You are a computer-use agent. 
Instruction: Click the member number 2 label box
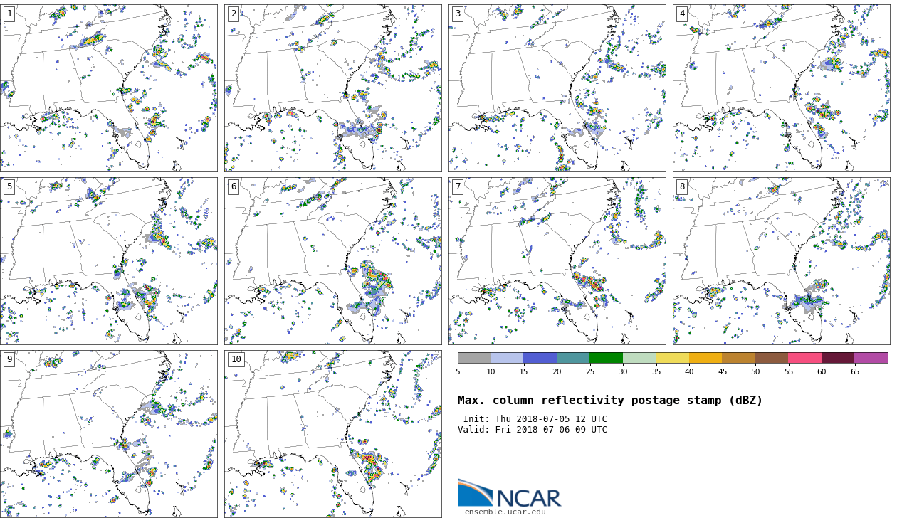click(x=234, y=14)
